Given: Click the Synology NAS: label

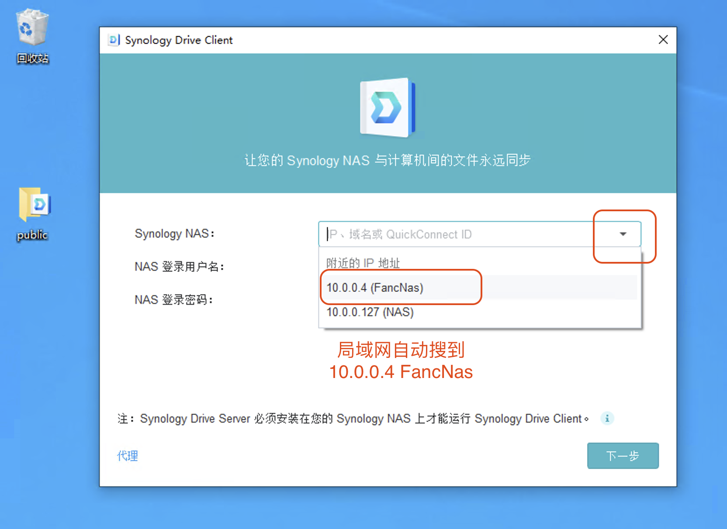Looking at the screenshot, I should point(175,234).
